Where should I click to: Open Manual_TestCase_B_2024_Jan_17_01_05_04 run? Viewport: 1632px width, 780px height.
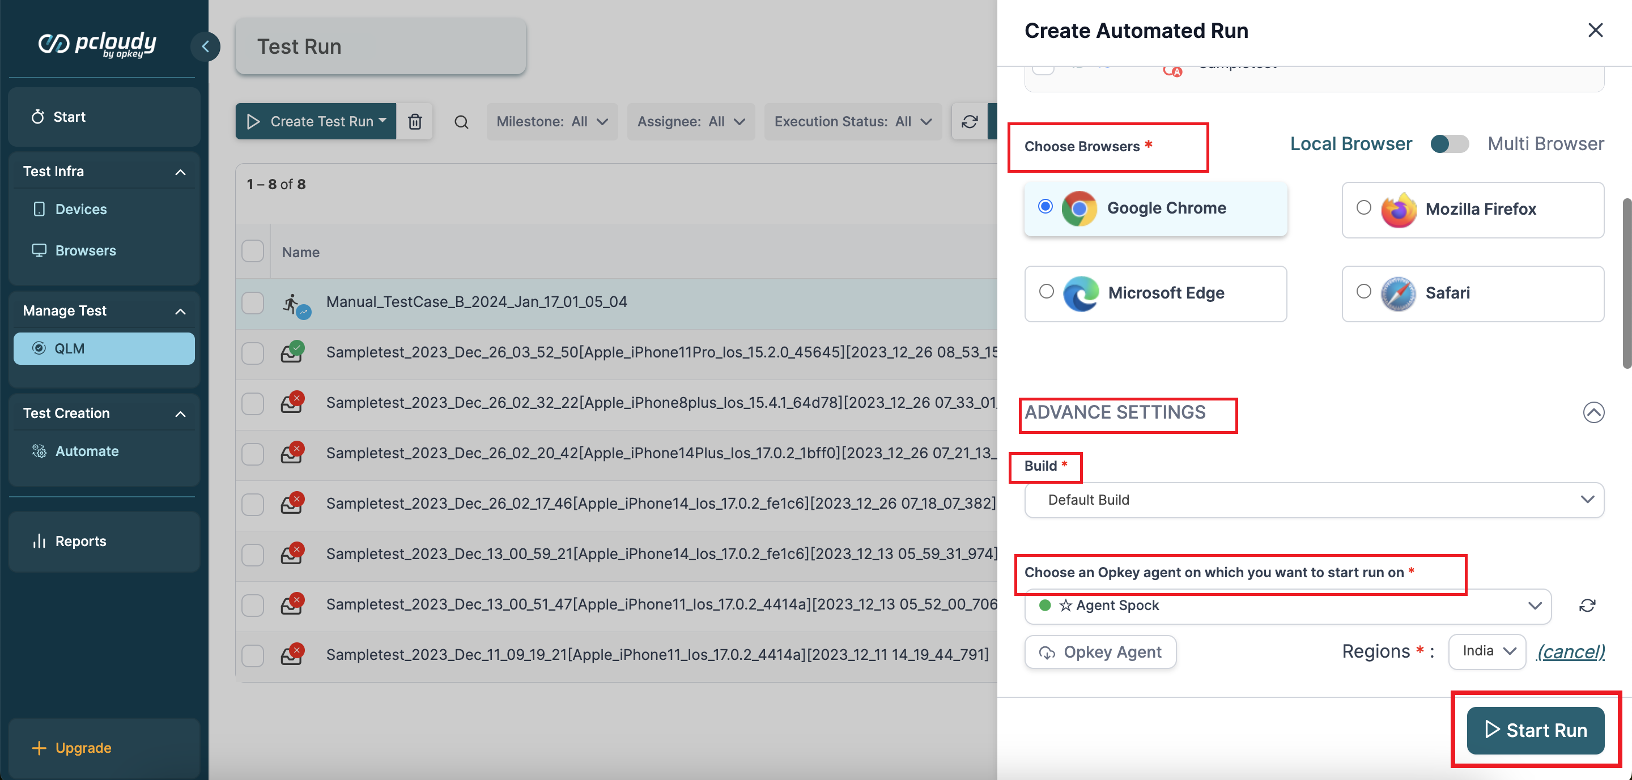[x=477, y=302]
